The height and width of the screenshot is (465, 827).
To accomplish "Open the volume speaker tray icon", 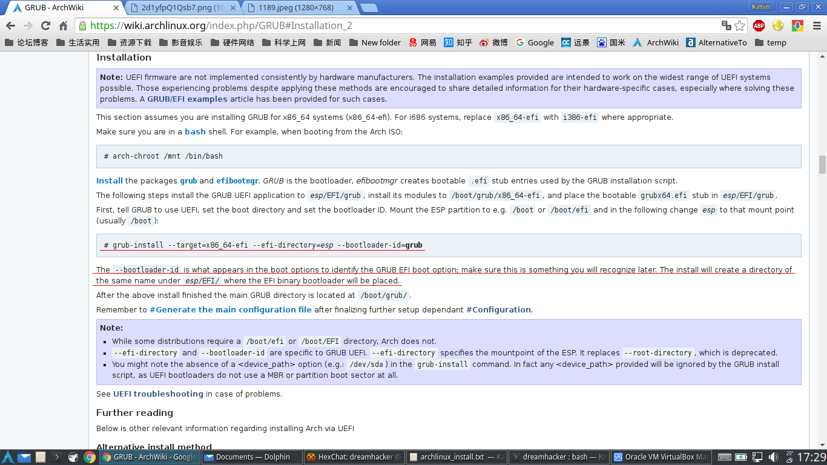I will click(x=773, y=457).
